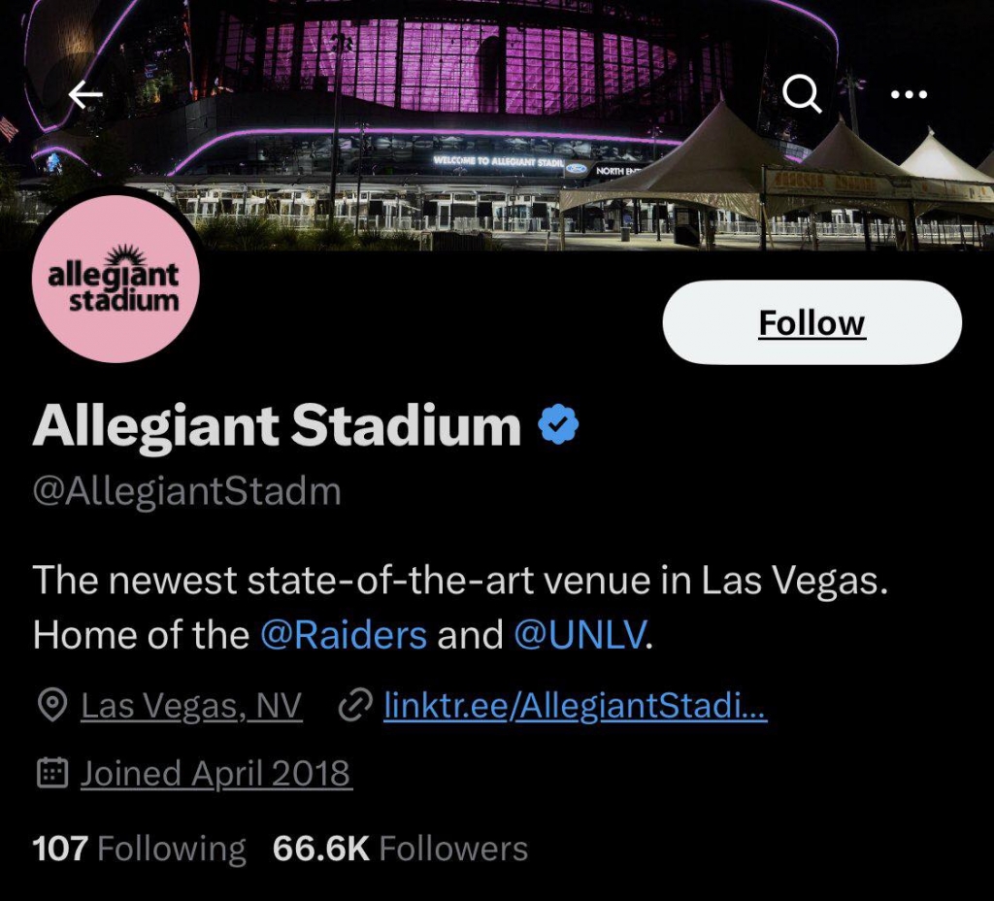The height and width of the screenshot is (901, 994).
Task: Click the blue verified badge
Action: 558,425
